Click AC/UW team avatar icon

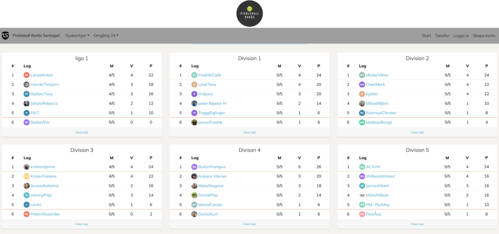362,167
